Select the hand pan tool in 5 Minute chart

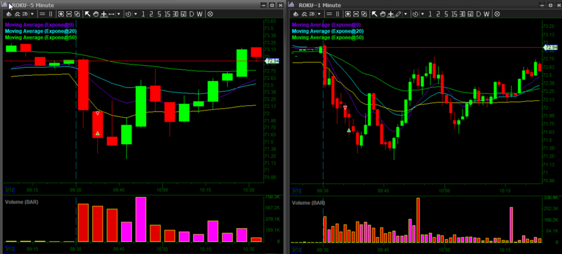[96, 13]
